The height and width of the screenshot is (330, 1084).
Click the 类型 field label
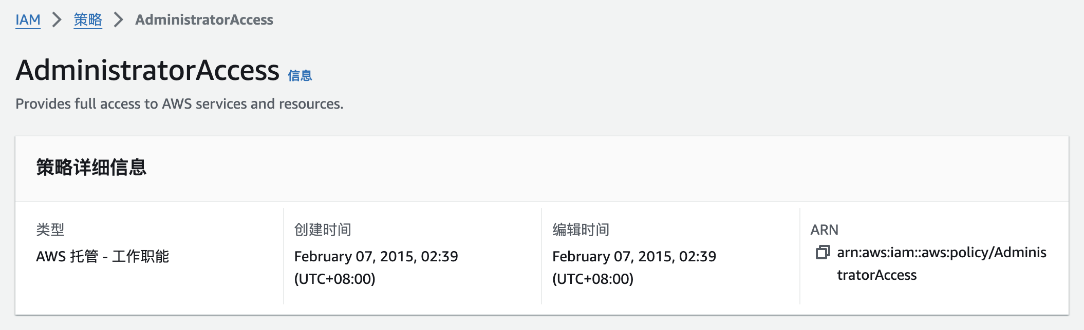click(x=50, y=230)
